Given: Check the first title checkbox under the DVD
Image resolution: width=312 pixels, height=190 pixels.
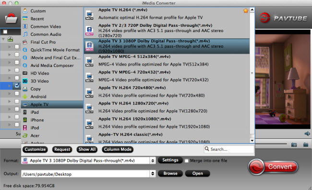Looking at the screenshot, I should click(x=17, y=47).
